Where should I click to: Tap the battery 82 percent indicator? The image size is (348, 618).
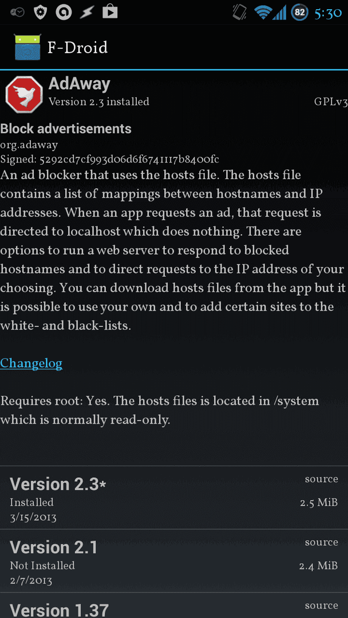(x=299, y=12)
